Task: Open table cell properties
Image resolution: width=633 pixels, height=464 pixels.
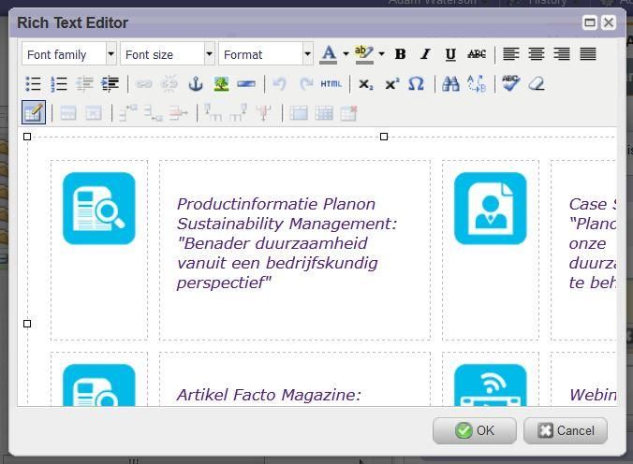Action: coord(94,113)
